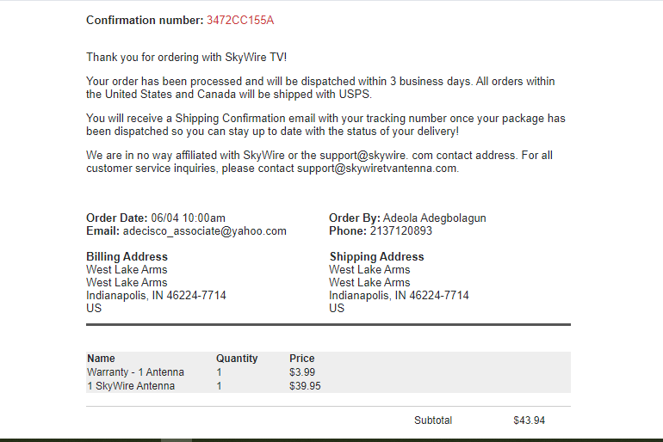663x442 pixels.
Task: Click the confirmation number 3472CC155A
Action: [240, 21]
